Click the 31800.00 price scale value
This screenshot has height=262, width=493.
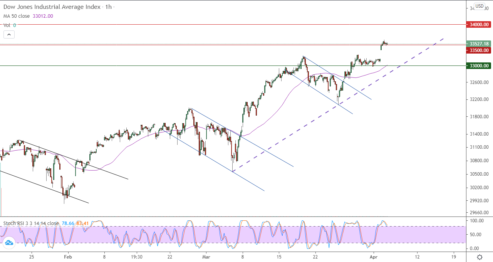click(x=479, y=116)
